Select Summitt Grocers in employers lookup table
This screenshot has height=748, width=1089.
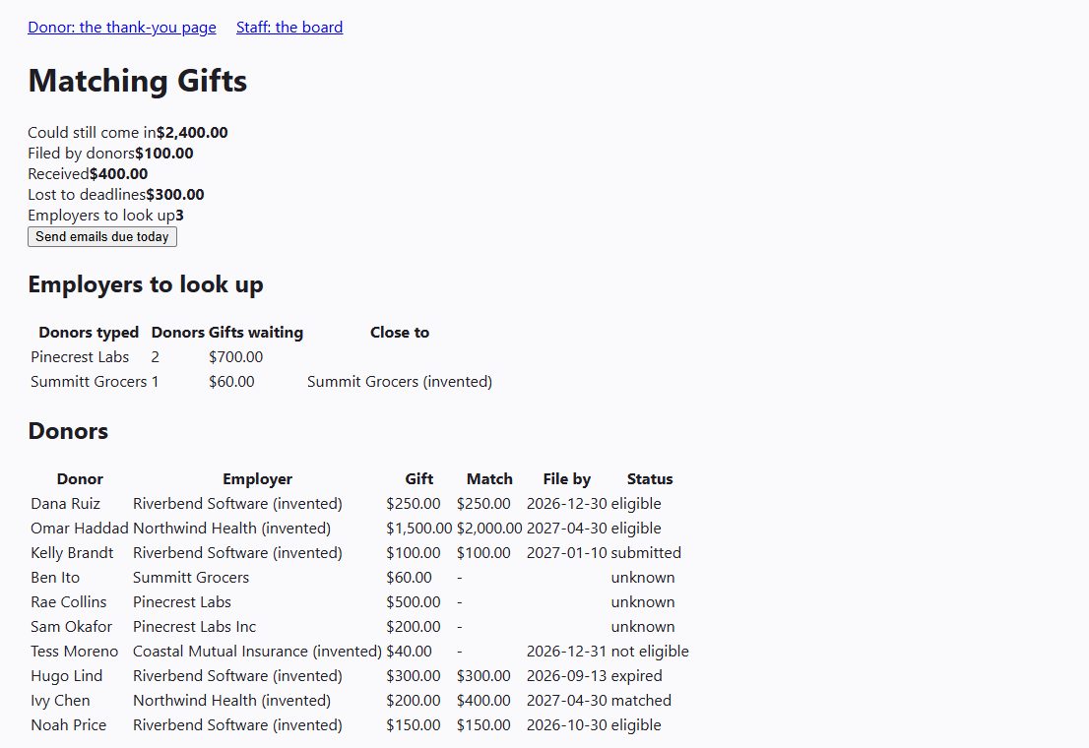(89, 381)
